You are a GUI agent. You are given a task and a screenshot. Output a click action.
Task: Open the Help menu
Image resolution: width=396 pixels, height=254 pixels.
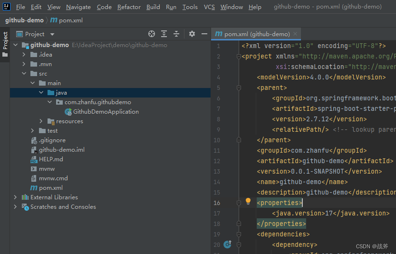point(255,7)
